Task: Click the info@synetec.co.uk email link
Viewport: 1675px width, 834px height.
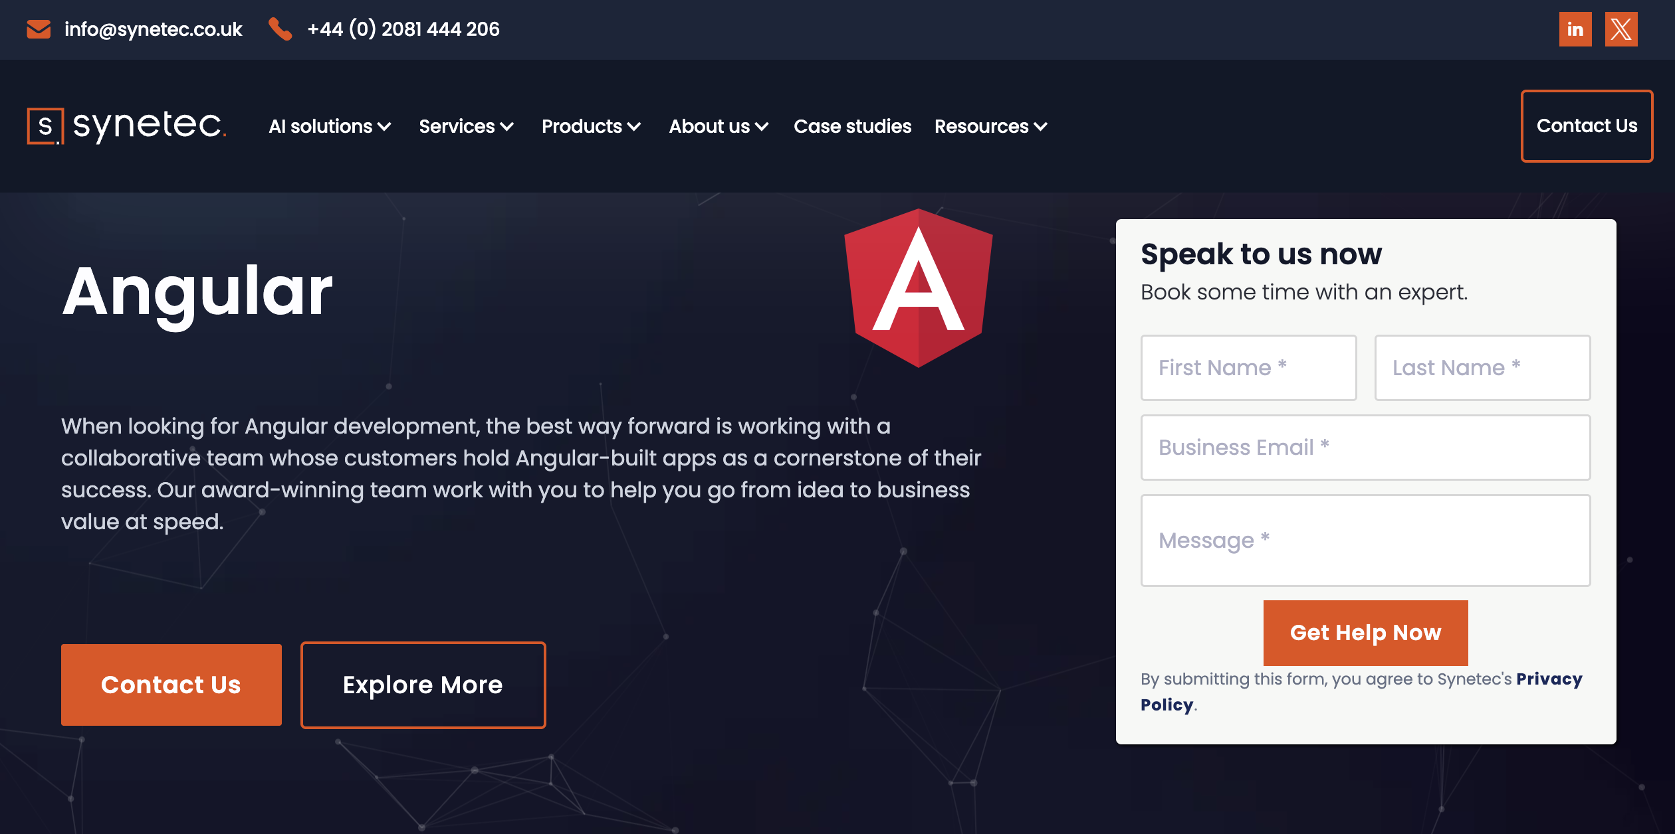Action: click(x=153, y=29)
